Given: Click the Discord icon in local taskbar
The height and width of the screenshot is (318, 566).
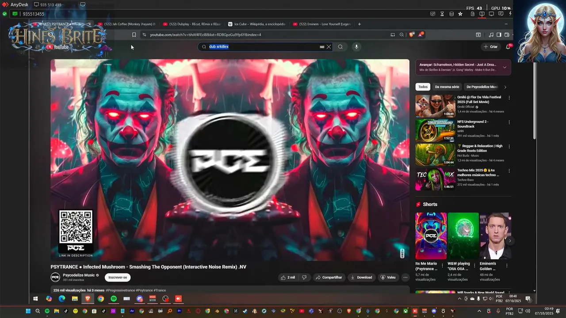Looking at the screenshot, I should pos(433,311).
